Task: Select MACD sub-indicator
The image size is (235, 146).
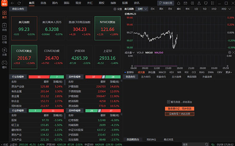Action: (162, 72)
